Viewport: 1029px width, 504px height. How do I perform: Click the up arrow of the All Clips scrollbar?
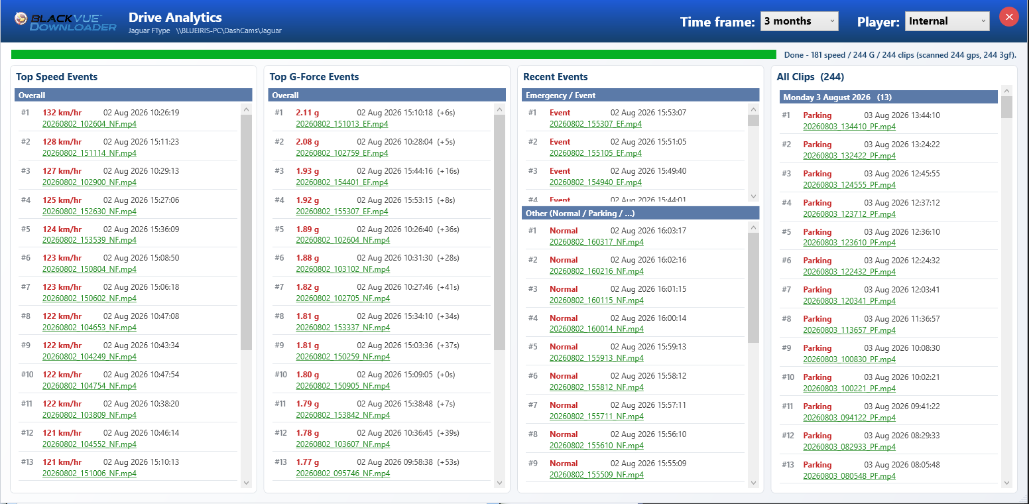(x=1006, y=91)
